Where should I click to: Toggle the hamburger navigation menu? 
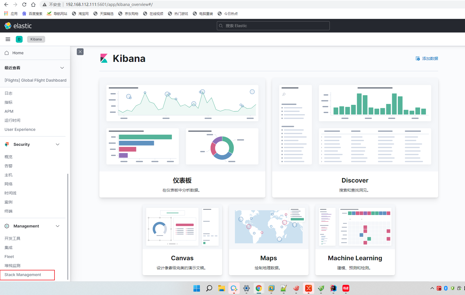click(x=8, y=39)
